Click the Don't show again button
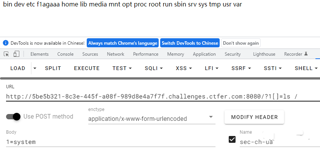 [241, 43]
